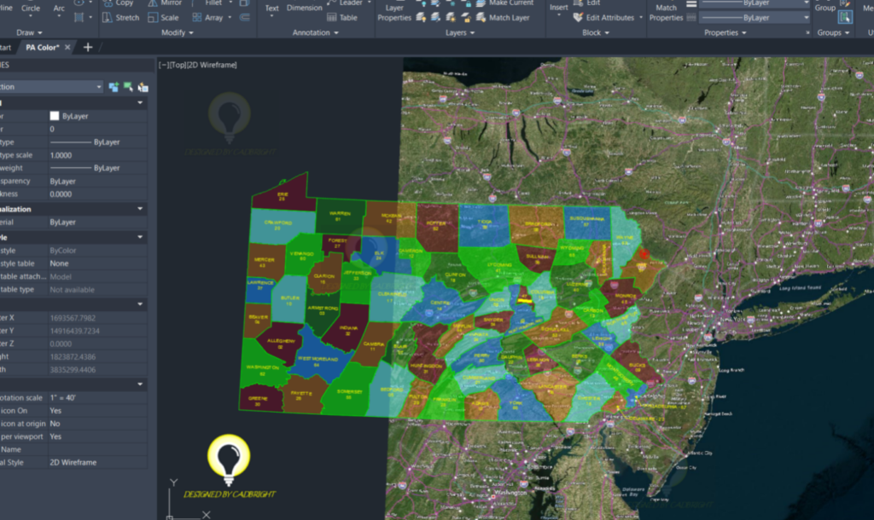Collapse the Visualization section in Properties palette

point(140,209)
